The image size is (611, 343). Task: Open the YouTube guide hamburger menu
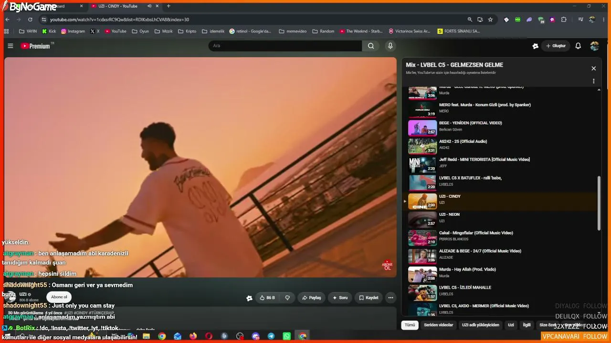click(x=11, y=46)
